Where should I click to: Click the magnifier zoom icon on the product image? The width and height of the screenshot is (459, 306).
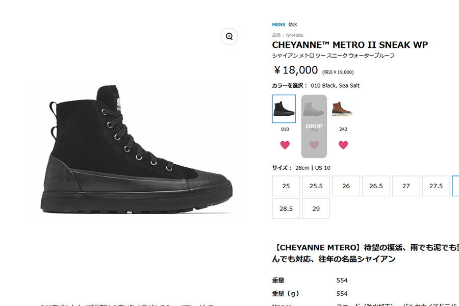[229, 36]
